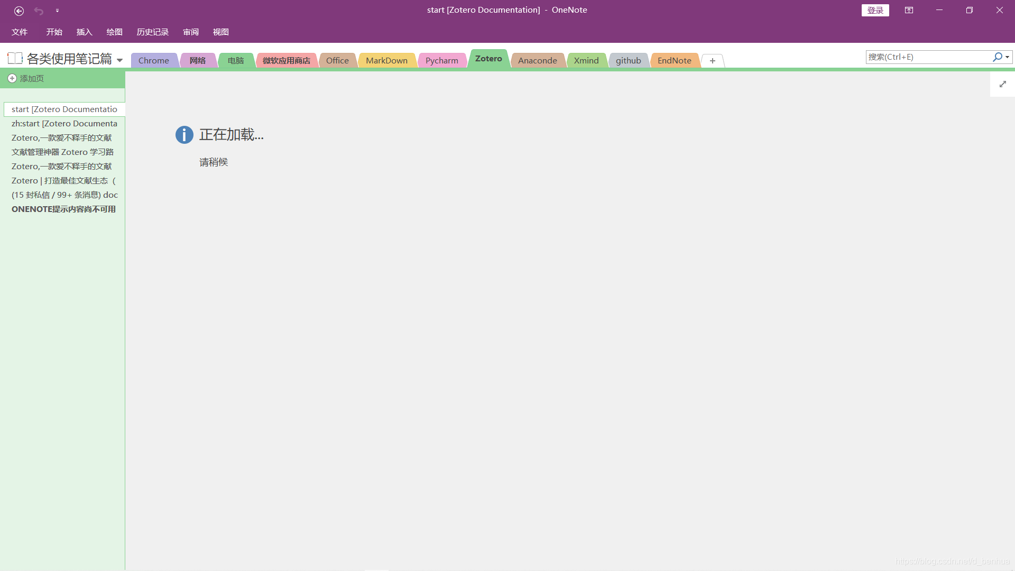This screenshot has height=571, width=1015.
Task: Open first 'Zotero,一款爱不释手的文献' page
Action: click(64, 138)
